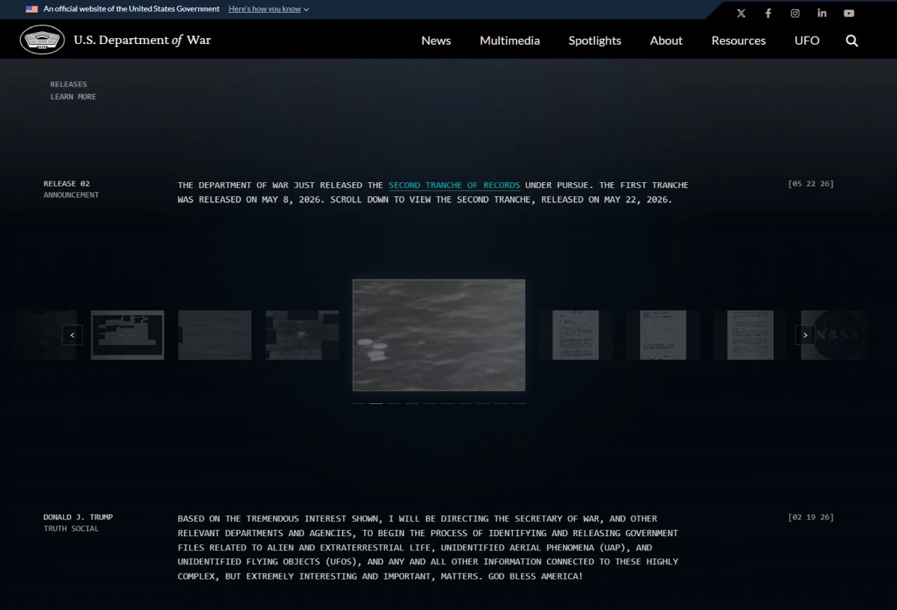
Task: Click the search magnifier icon
Action: tap(852, 40)
